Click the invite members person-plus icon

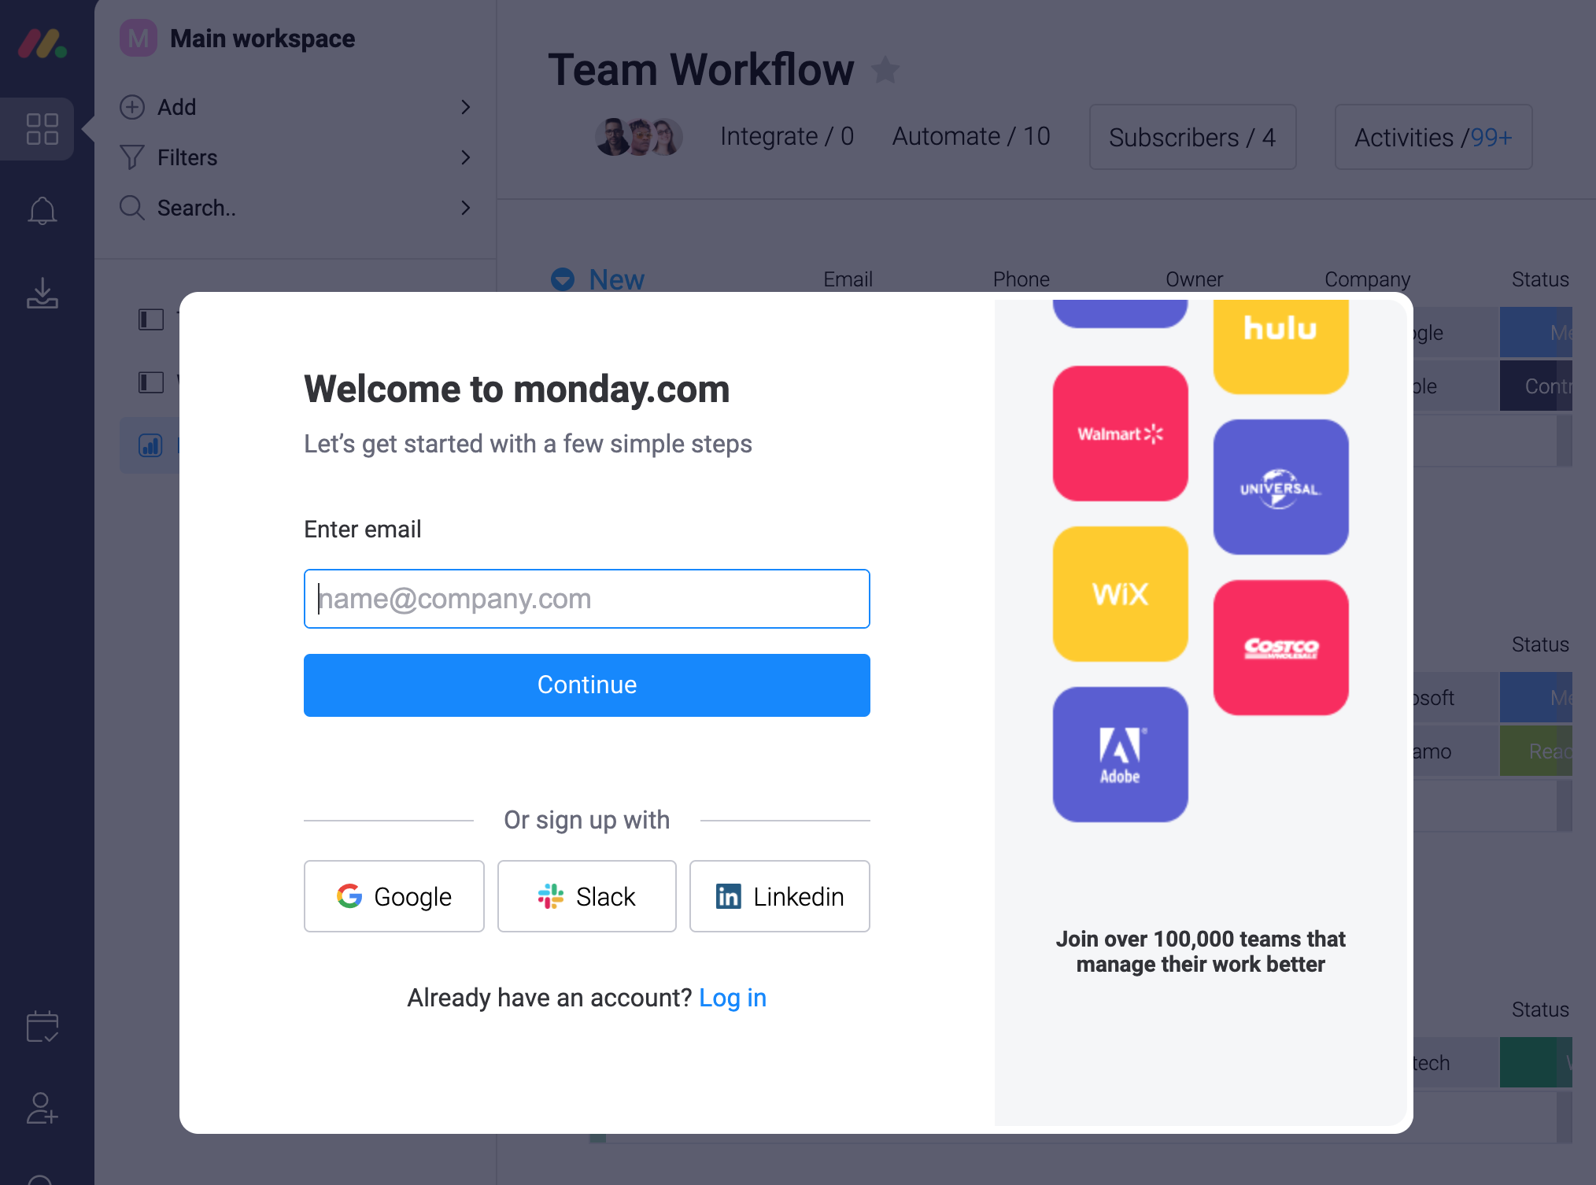tap(42, 1108)
